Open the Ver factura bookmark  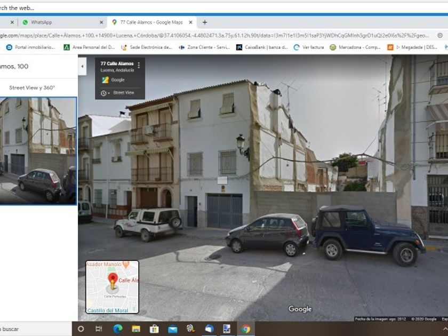click(309, 47)
